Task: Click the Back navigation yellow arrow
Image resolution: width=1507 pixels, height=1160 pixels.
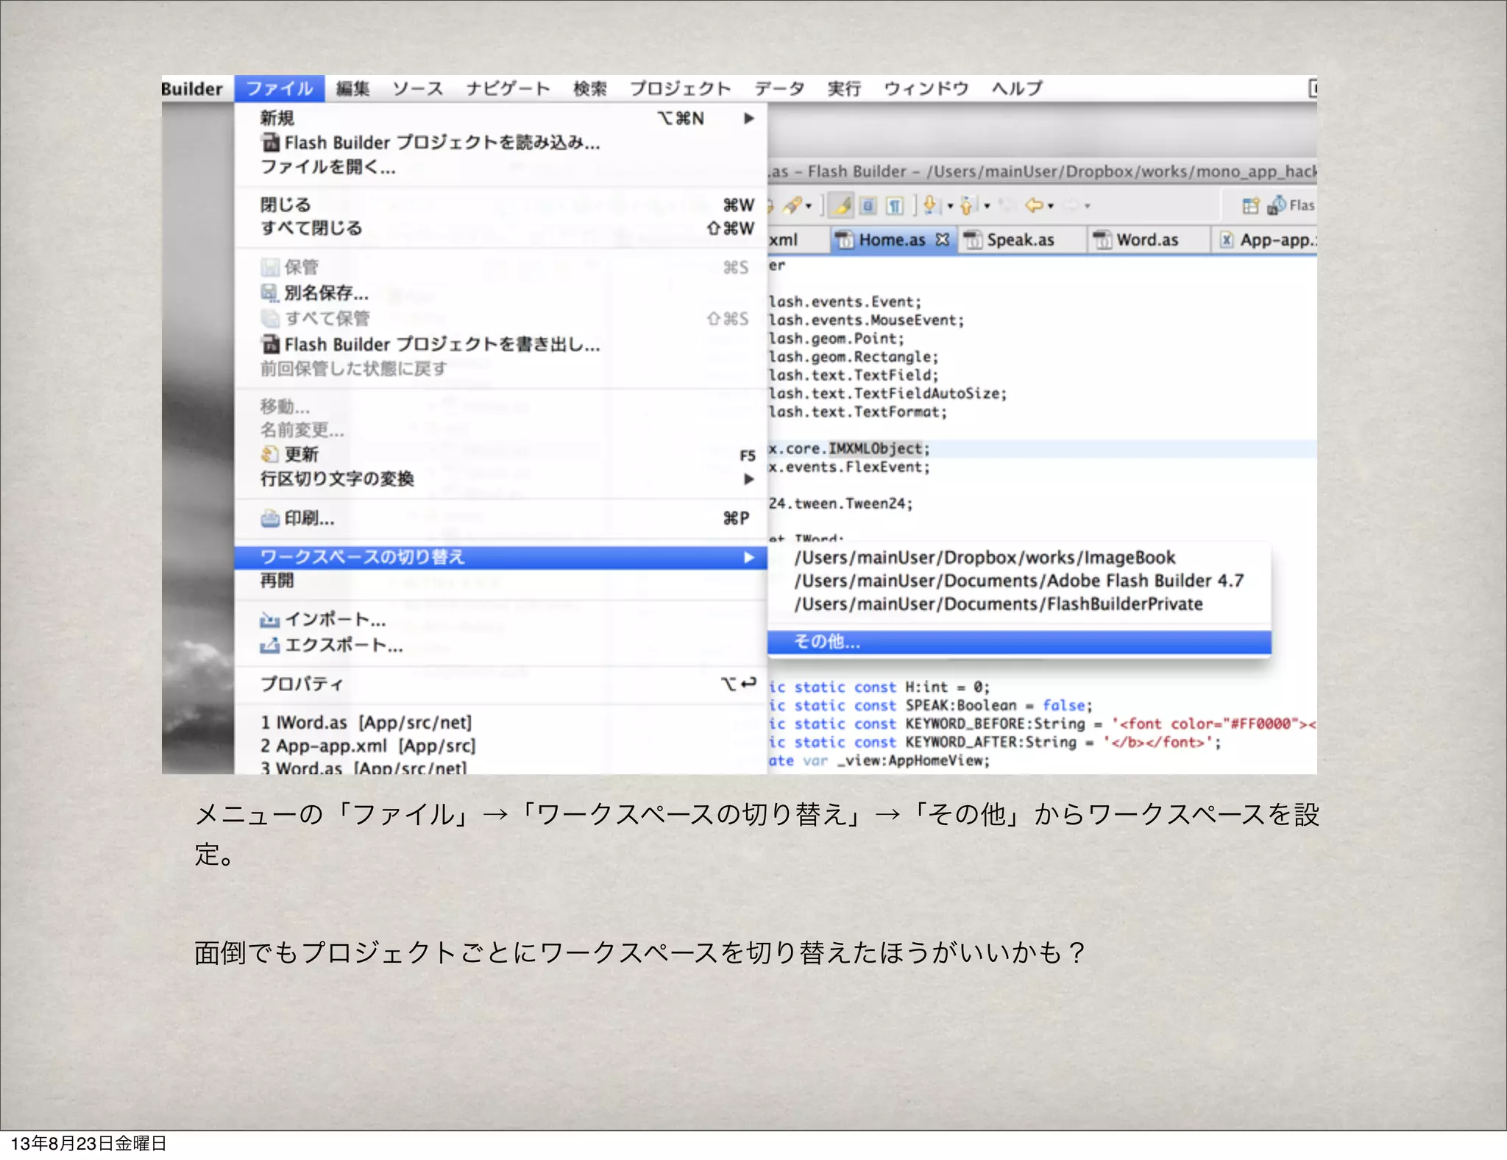Action: point(1035,205)
